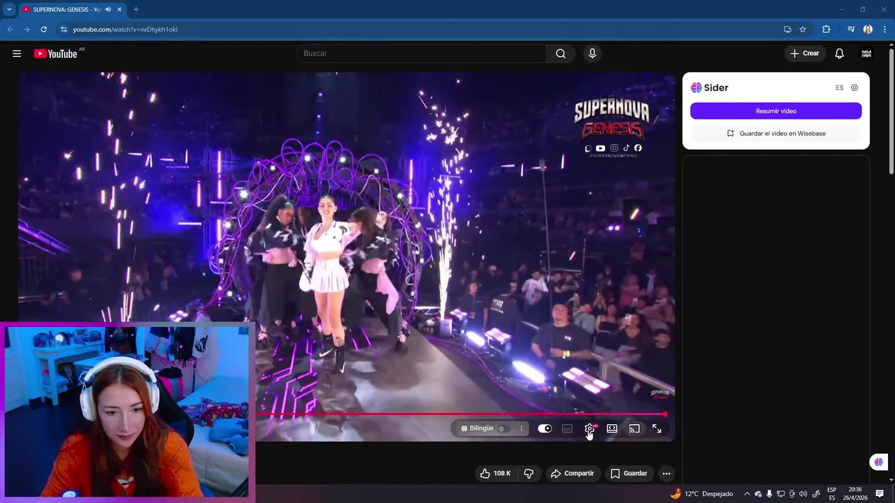The height and width of the screenshot is (503, 895).
Task: Click Resumir vídeo in Sider
Action: click(x=776, y=111)
